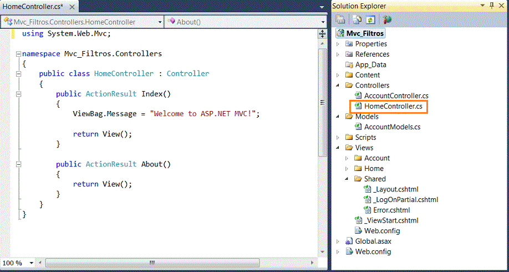Select the Properties node label
The height and width of the screenshot is (272, 509).
[x=371, y=43]
